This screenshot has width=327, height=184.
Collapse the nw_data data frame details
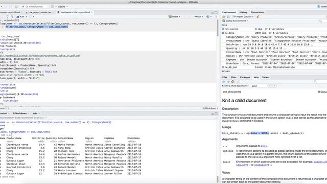(223, 33)
